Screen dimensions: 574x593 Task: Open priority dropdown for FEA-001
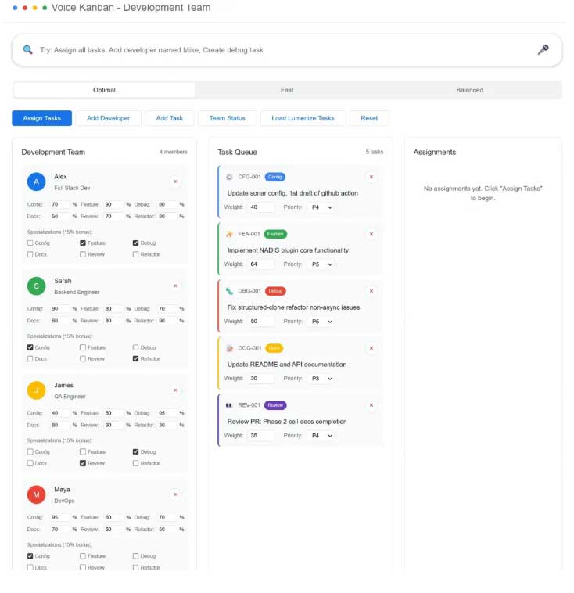pyautogui.click(x=322, y=264)
